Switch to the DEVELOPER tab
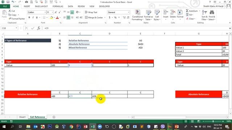Viewport: 232px width, 130px height. point(104,6)
